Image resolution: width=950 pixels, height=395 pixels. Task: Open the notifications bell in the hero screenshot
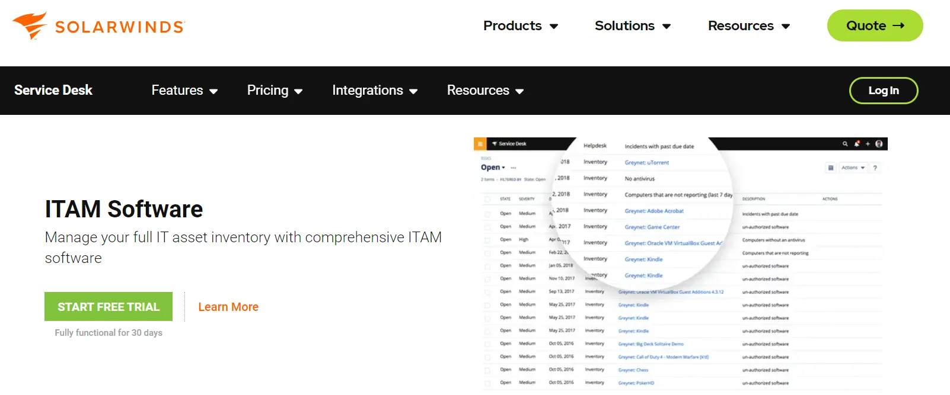pos(857,144)
